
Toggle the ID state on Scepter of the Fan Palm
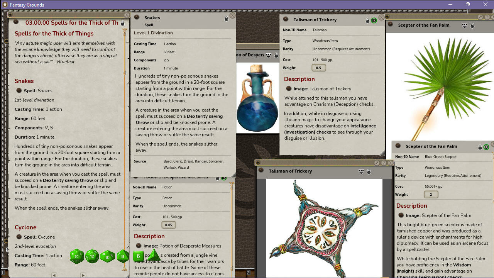[x=486, y=147]
